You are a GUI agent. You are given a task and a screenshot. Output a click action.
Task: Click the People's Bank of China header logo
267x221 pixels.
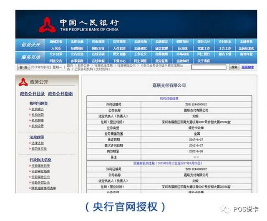tap(78, 25)
